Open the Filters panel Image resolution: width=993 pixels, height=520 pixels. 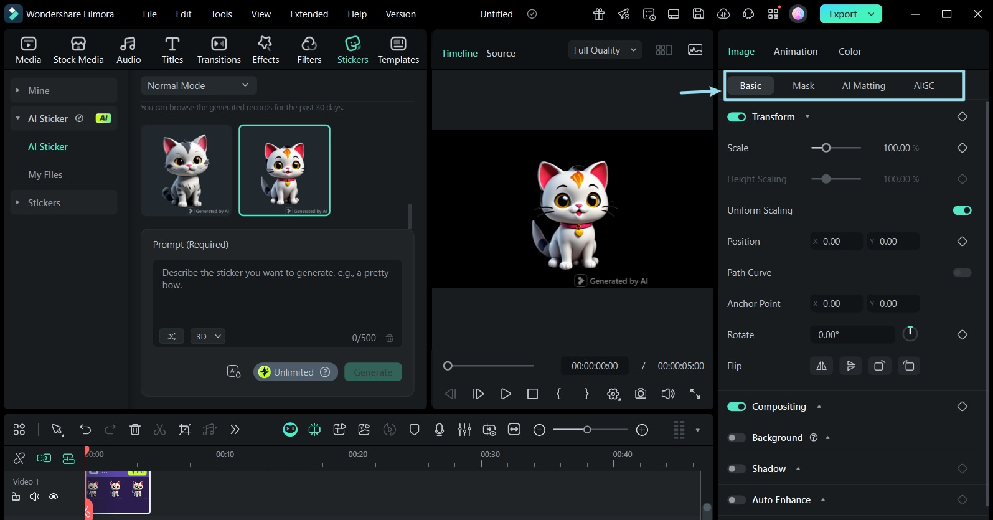click(x=309, y=50)
